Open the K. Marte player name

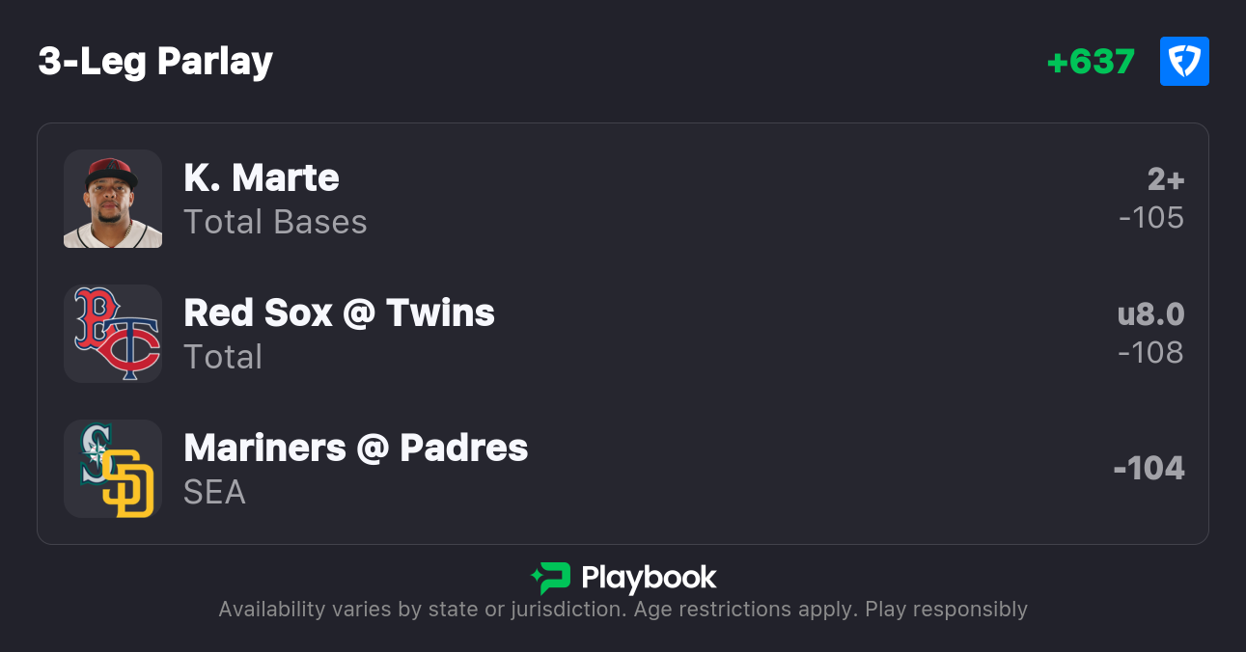coord(262,178)
